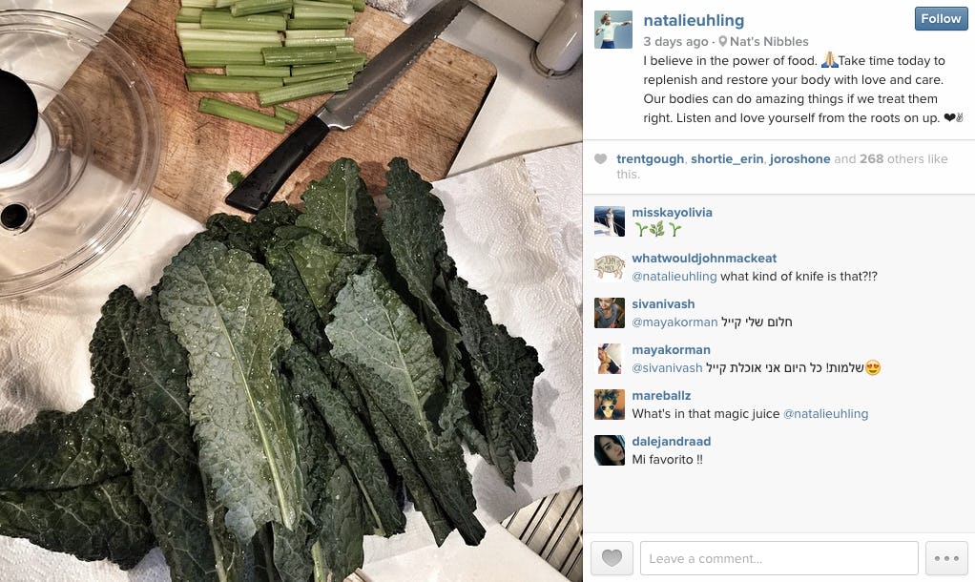Open the three-dots more options menu
The width and height of the screenshot is (975, 582).
coord(946,558)
